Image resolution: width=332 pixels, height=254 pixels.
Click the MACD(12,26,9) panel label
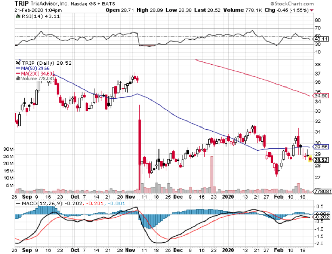[x=42, y=204]
